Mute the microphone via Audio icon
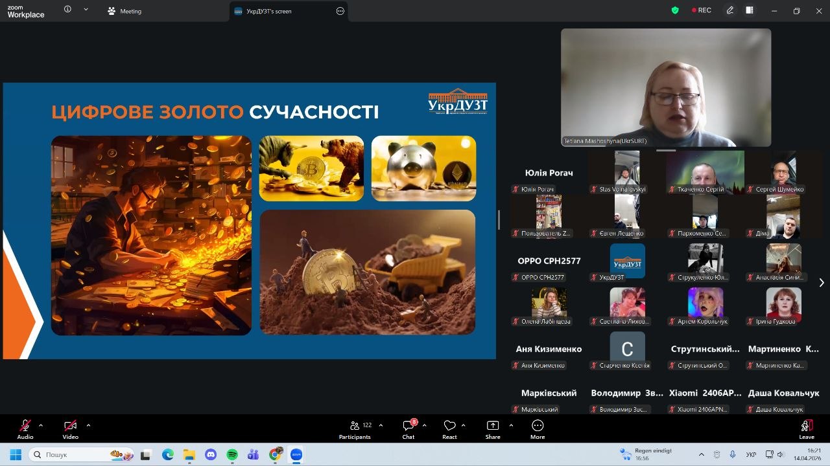Screen dimensions: 830x466 tap(25, 424)
